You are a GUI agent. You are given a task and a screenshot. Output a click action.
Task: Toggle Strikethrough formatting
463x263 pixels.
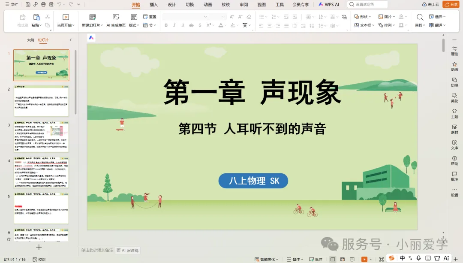[x=191, y=25]
